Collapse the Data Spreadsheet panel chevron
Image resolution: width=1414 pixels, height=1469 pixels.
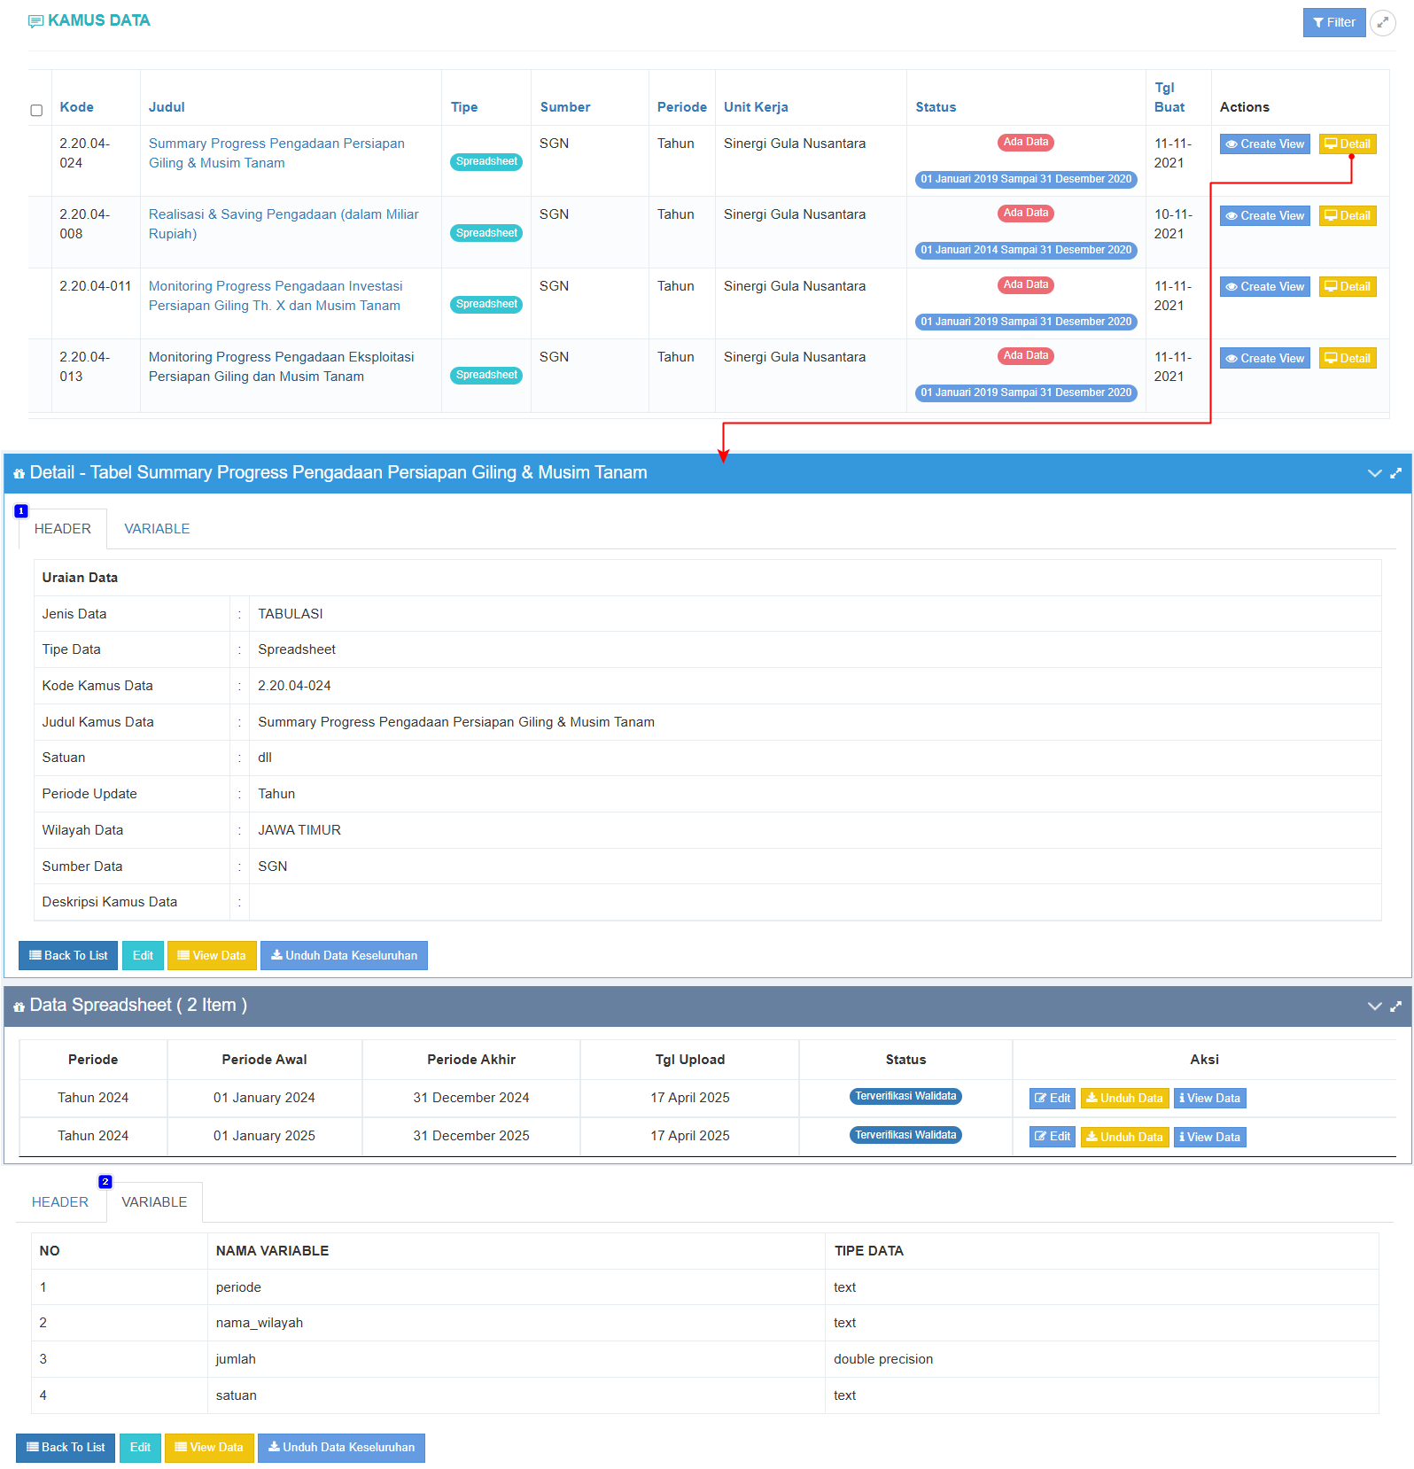(x=1374, y=1007)
